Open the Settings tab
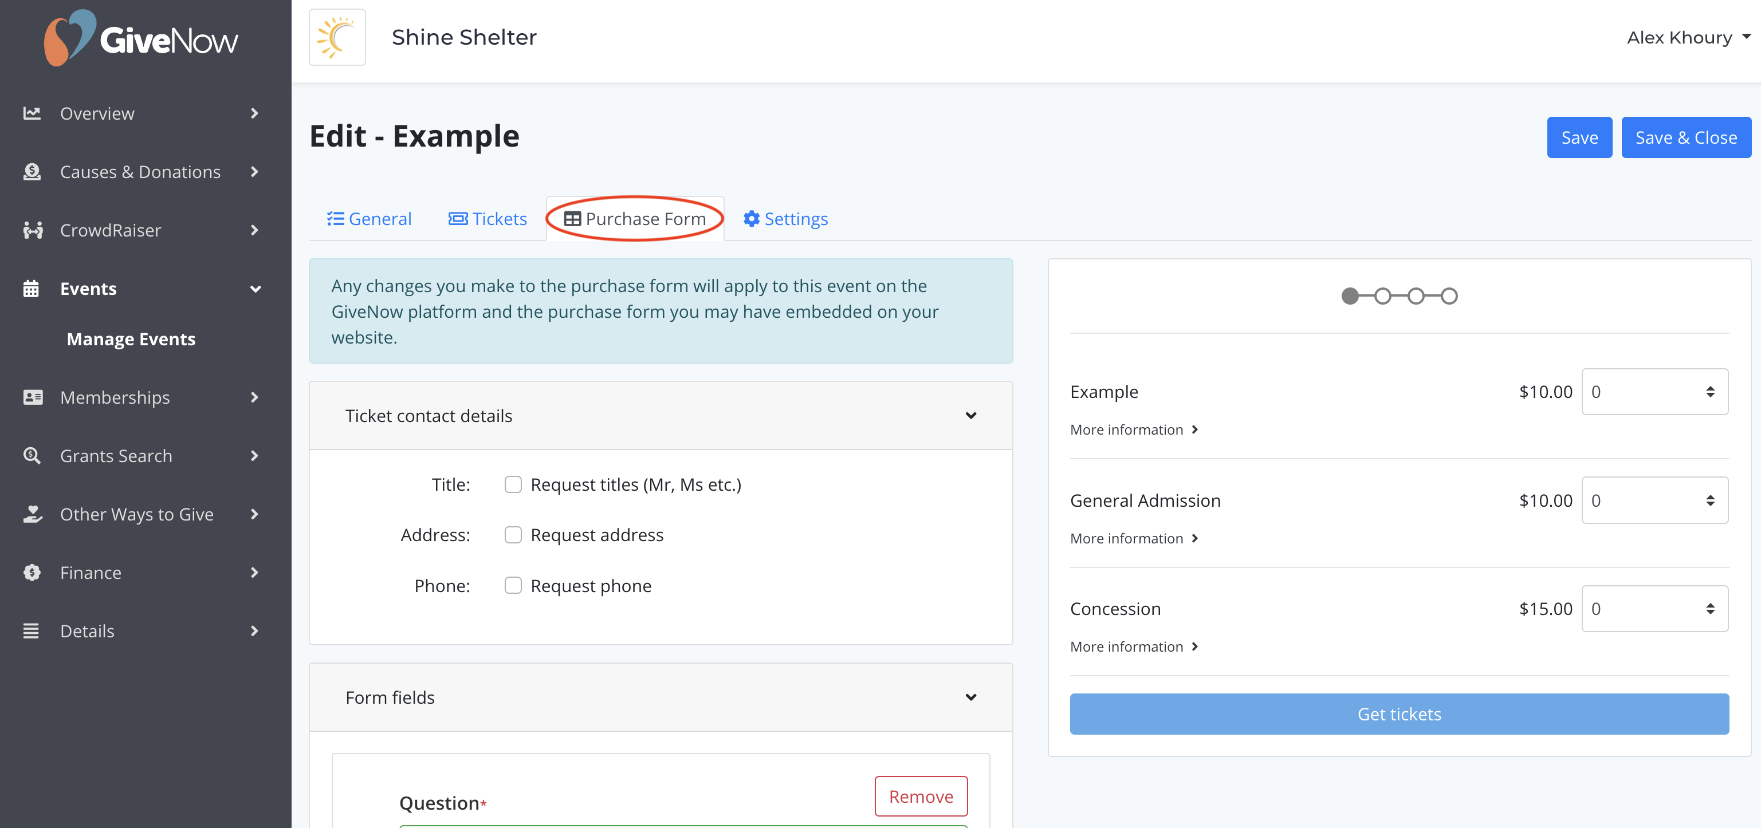Screen dimensions: 1761x828 (785, 219)
